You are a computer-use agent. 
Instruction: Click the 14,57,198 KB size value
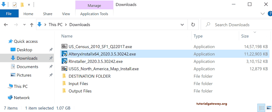coord(256,47)
